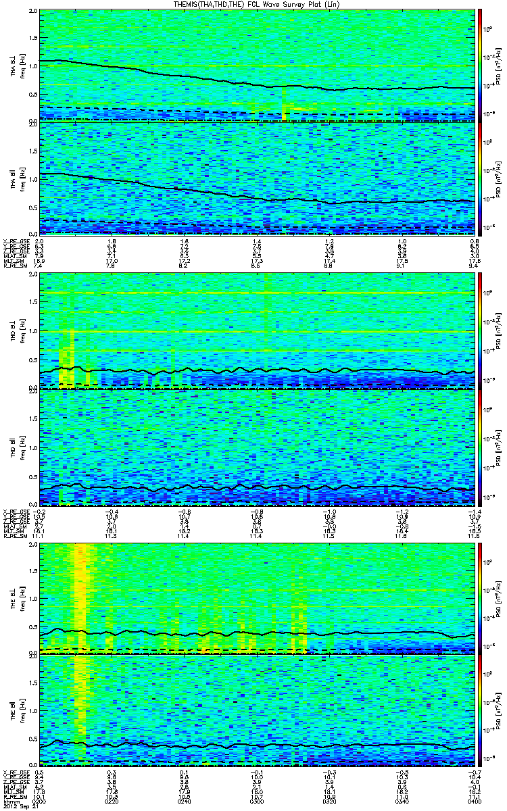The height and width of the screenshot is (811, 507).
Task: Click the MLT_SM row label under THE panels
Action: click(14, 792)
